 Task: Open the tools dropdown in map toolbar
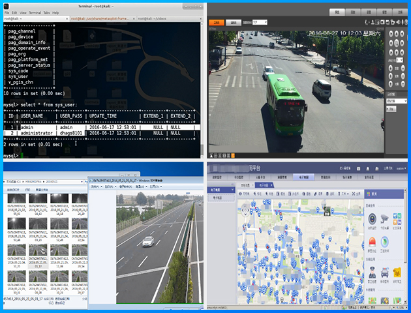(343, 194)
